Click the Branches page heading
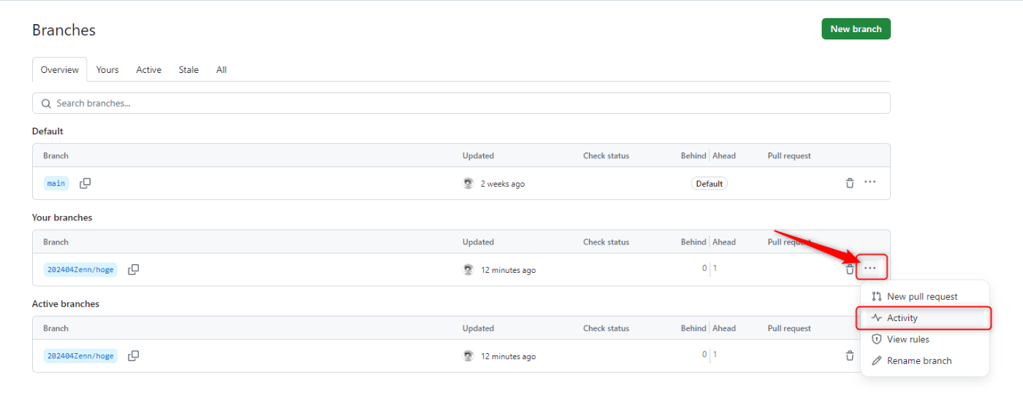The height and width of the screenshot is (402, 1023). [64, 30]
